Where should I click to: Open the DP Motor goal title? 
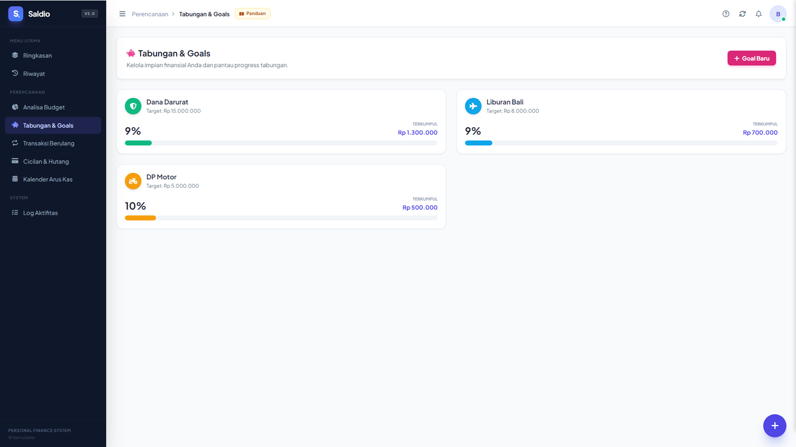pos(161,177)
